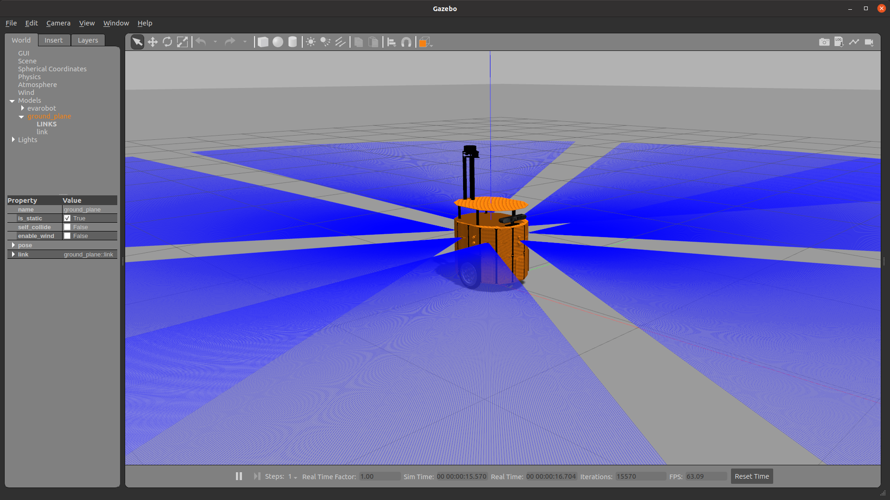890x500 pixels.
Task: Enable the self_collide checkbox
Action: (x=67, y=227)
